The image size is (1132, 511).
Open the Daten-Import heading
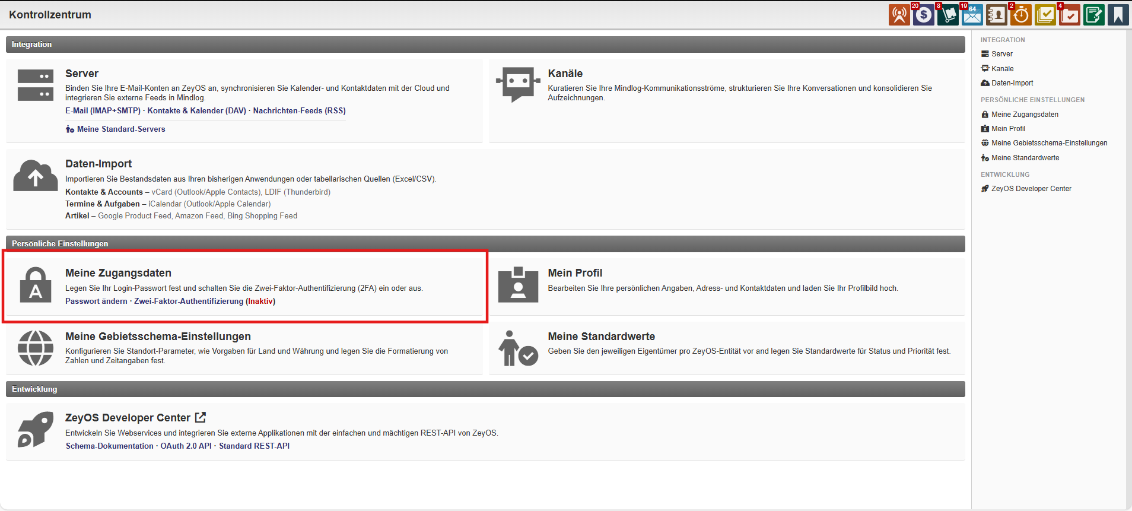tap(98, 164)
